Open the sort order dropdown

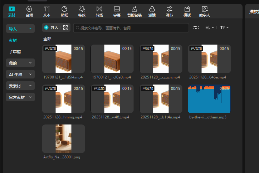click(210, 27)
